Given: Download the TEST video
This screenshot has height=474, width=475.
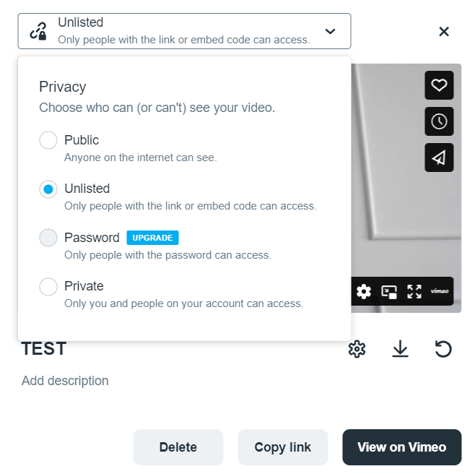Looking at the screenshot, I should 400,349.
